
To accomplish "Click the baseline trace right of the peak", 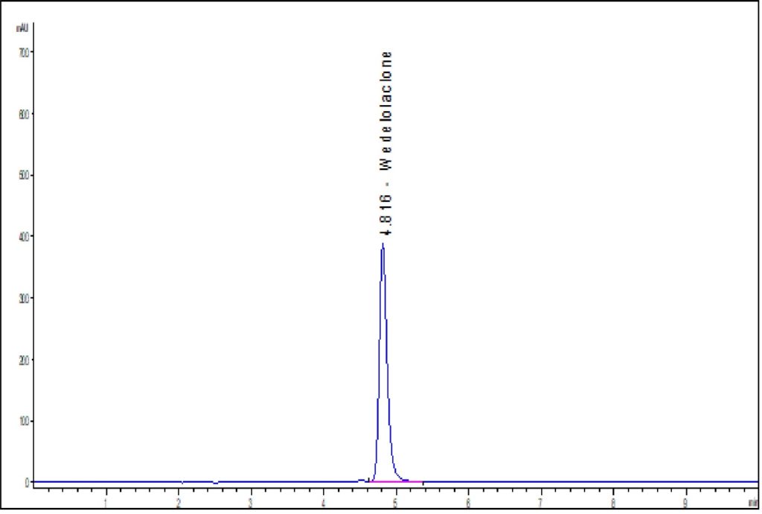I will [521, 480].
